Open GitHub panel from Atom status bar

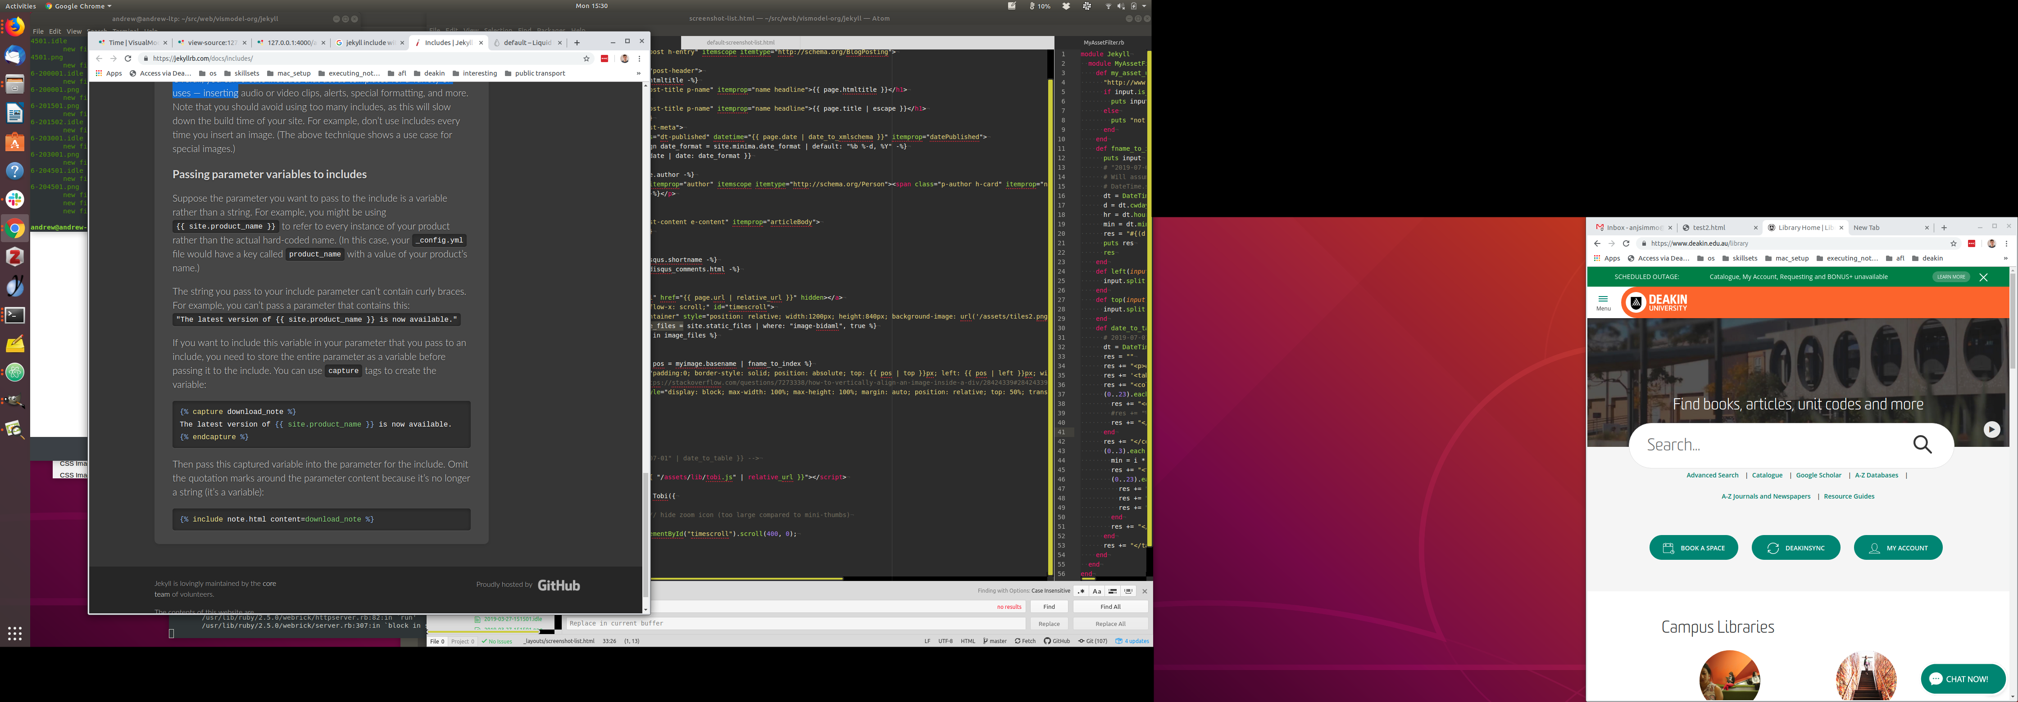click(x=1057, y=641)
